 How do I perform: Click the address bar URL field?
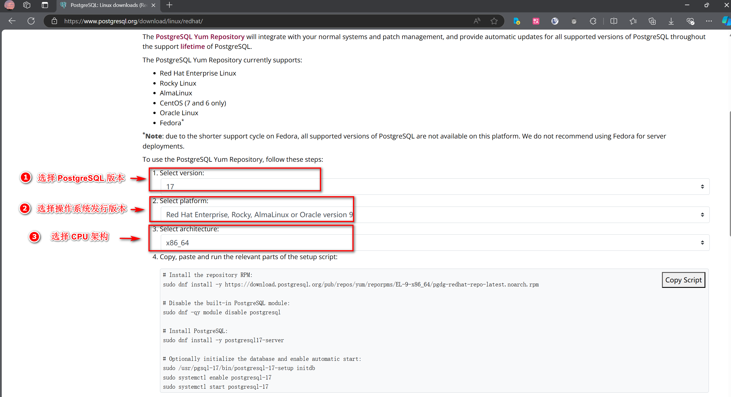tap(259, 21)
